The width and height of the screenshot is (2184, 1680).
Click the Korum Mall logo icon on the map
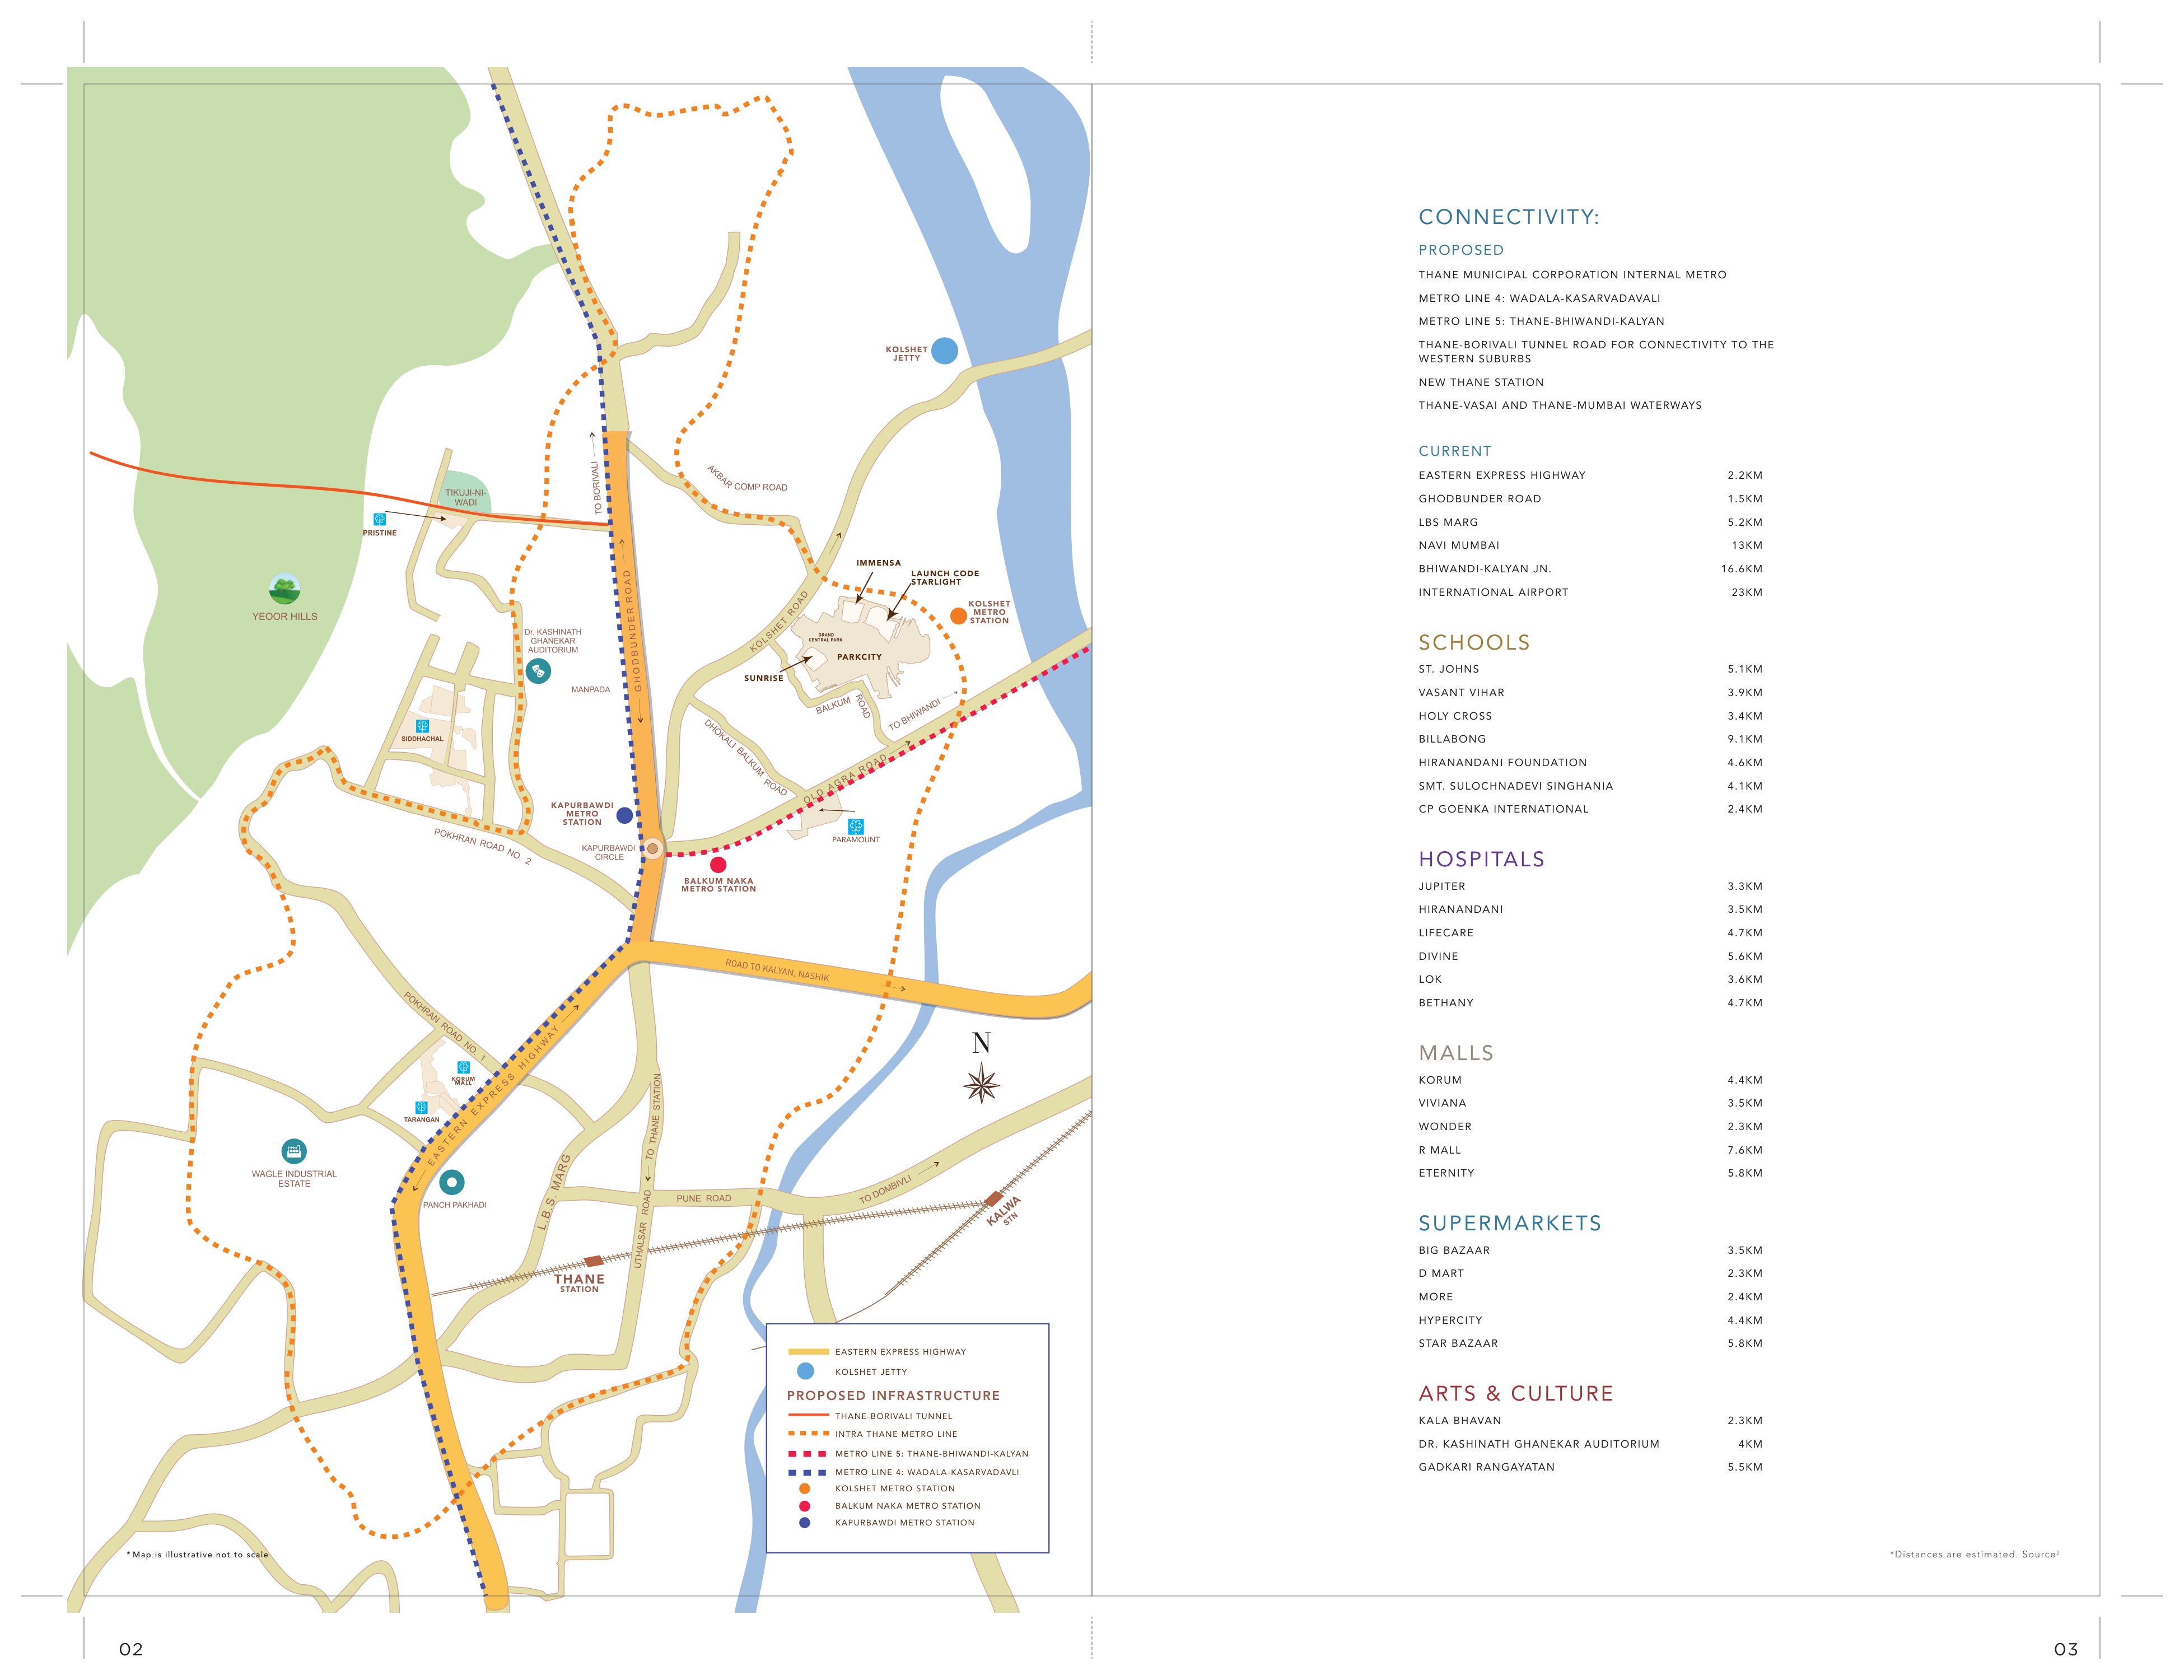463,1068
